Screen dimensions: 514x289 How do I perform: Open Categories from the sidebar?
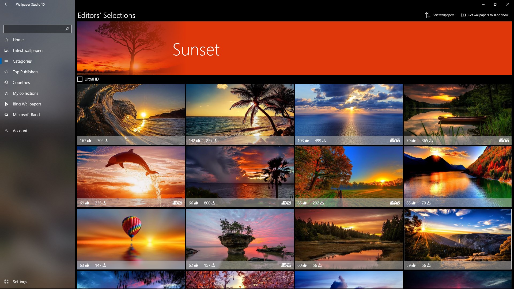[22, 61]
